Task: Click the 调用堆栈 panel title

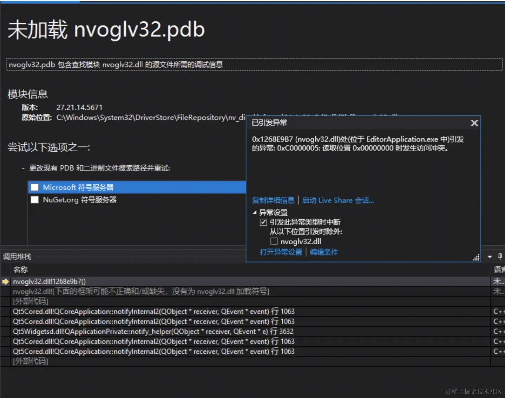Action: [x=17, y=257]
